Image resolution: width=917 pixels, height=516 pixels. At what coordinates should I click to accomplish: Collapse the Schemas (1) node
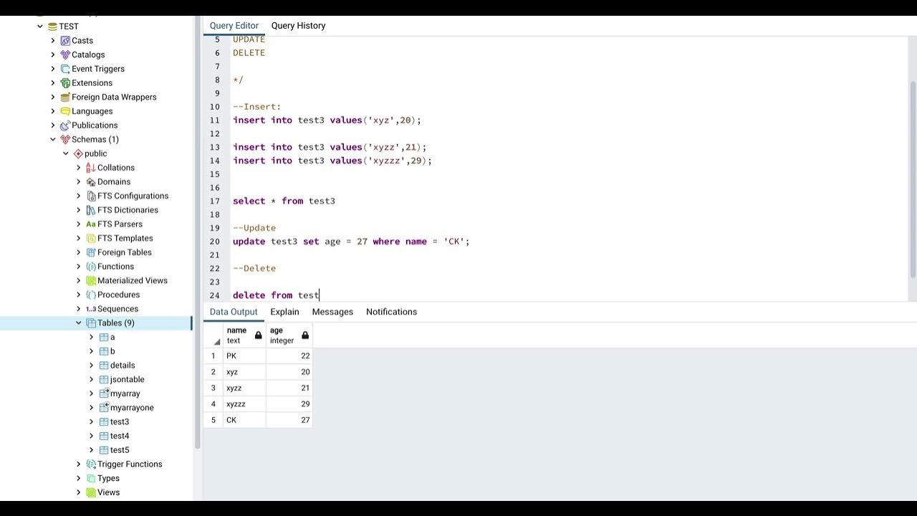53,139
